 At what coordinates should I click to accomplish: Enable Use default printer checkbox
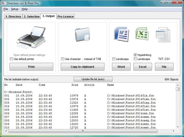(12, 59)
